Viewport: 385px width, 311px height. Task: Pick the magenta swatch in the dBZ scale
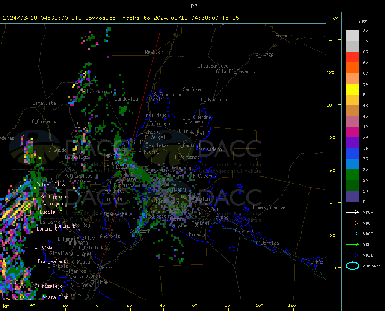[352, 132]
